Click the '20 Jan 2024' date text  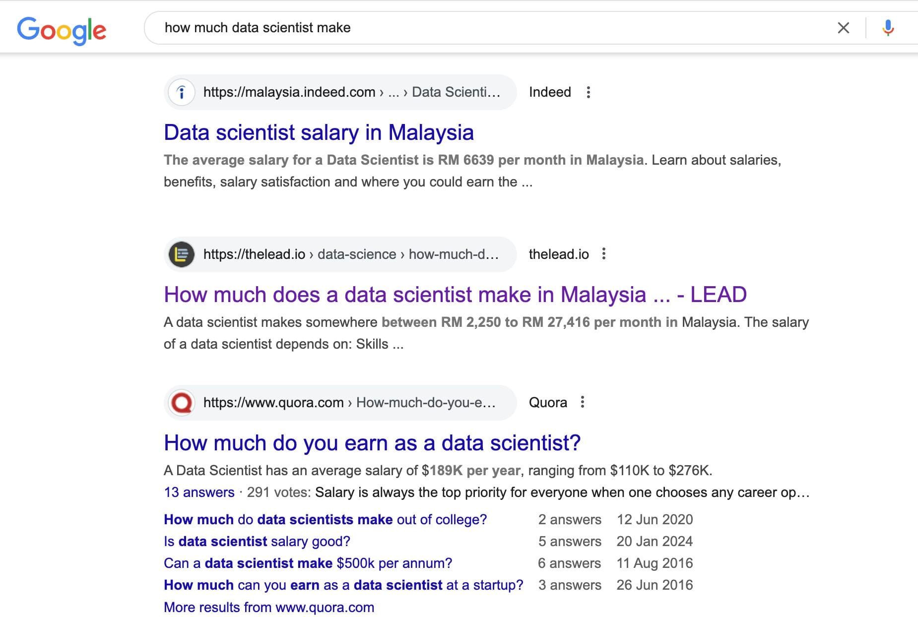[655, 542]
